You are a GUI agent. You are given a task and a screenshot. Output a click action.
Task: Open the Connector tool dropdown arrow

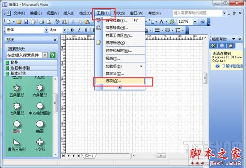pyautogui.click(x=156, y=22)
